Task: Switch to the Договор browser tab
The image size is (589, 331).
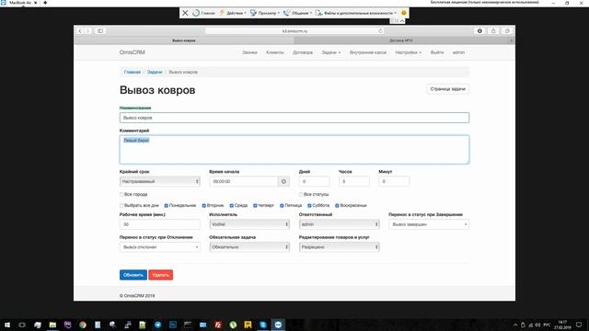Action: [401, 40]
